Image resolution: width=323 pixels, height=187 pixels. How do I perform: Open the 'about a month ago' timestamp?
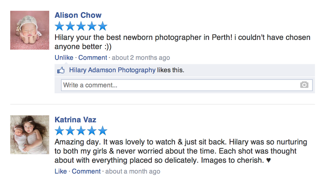132,171
